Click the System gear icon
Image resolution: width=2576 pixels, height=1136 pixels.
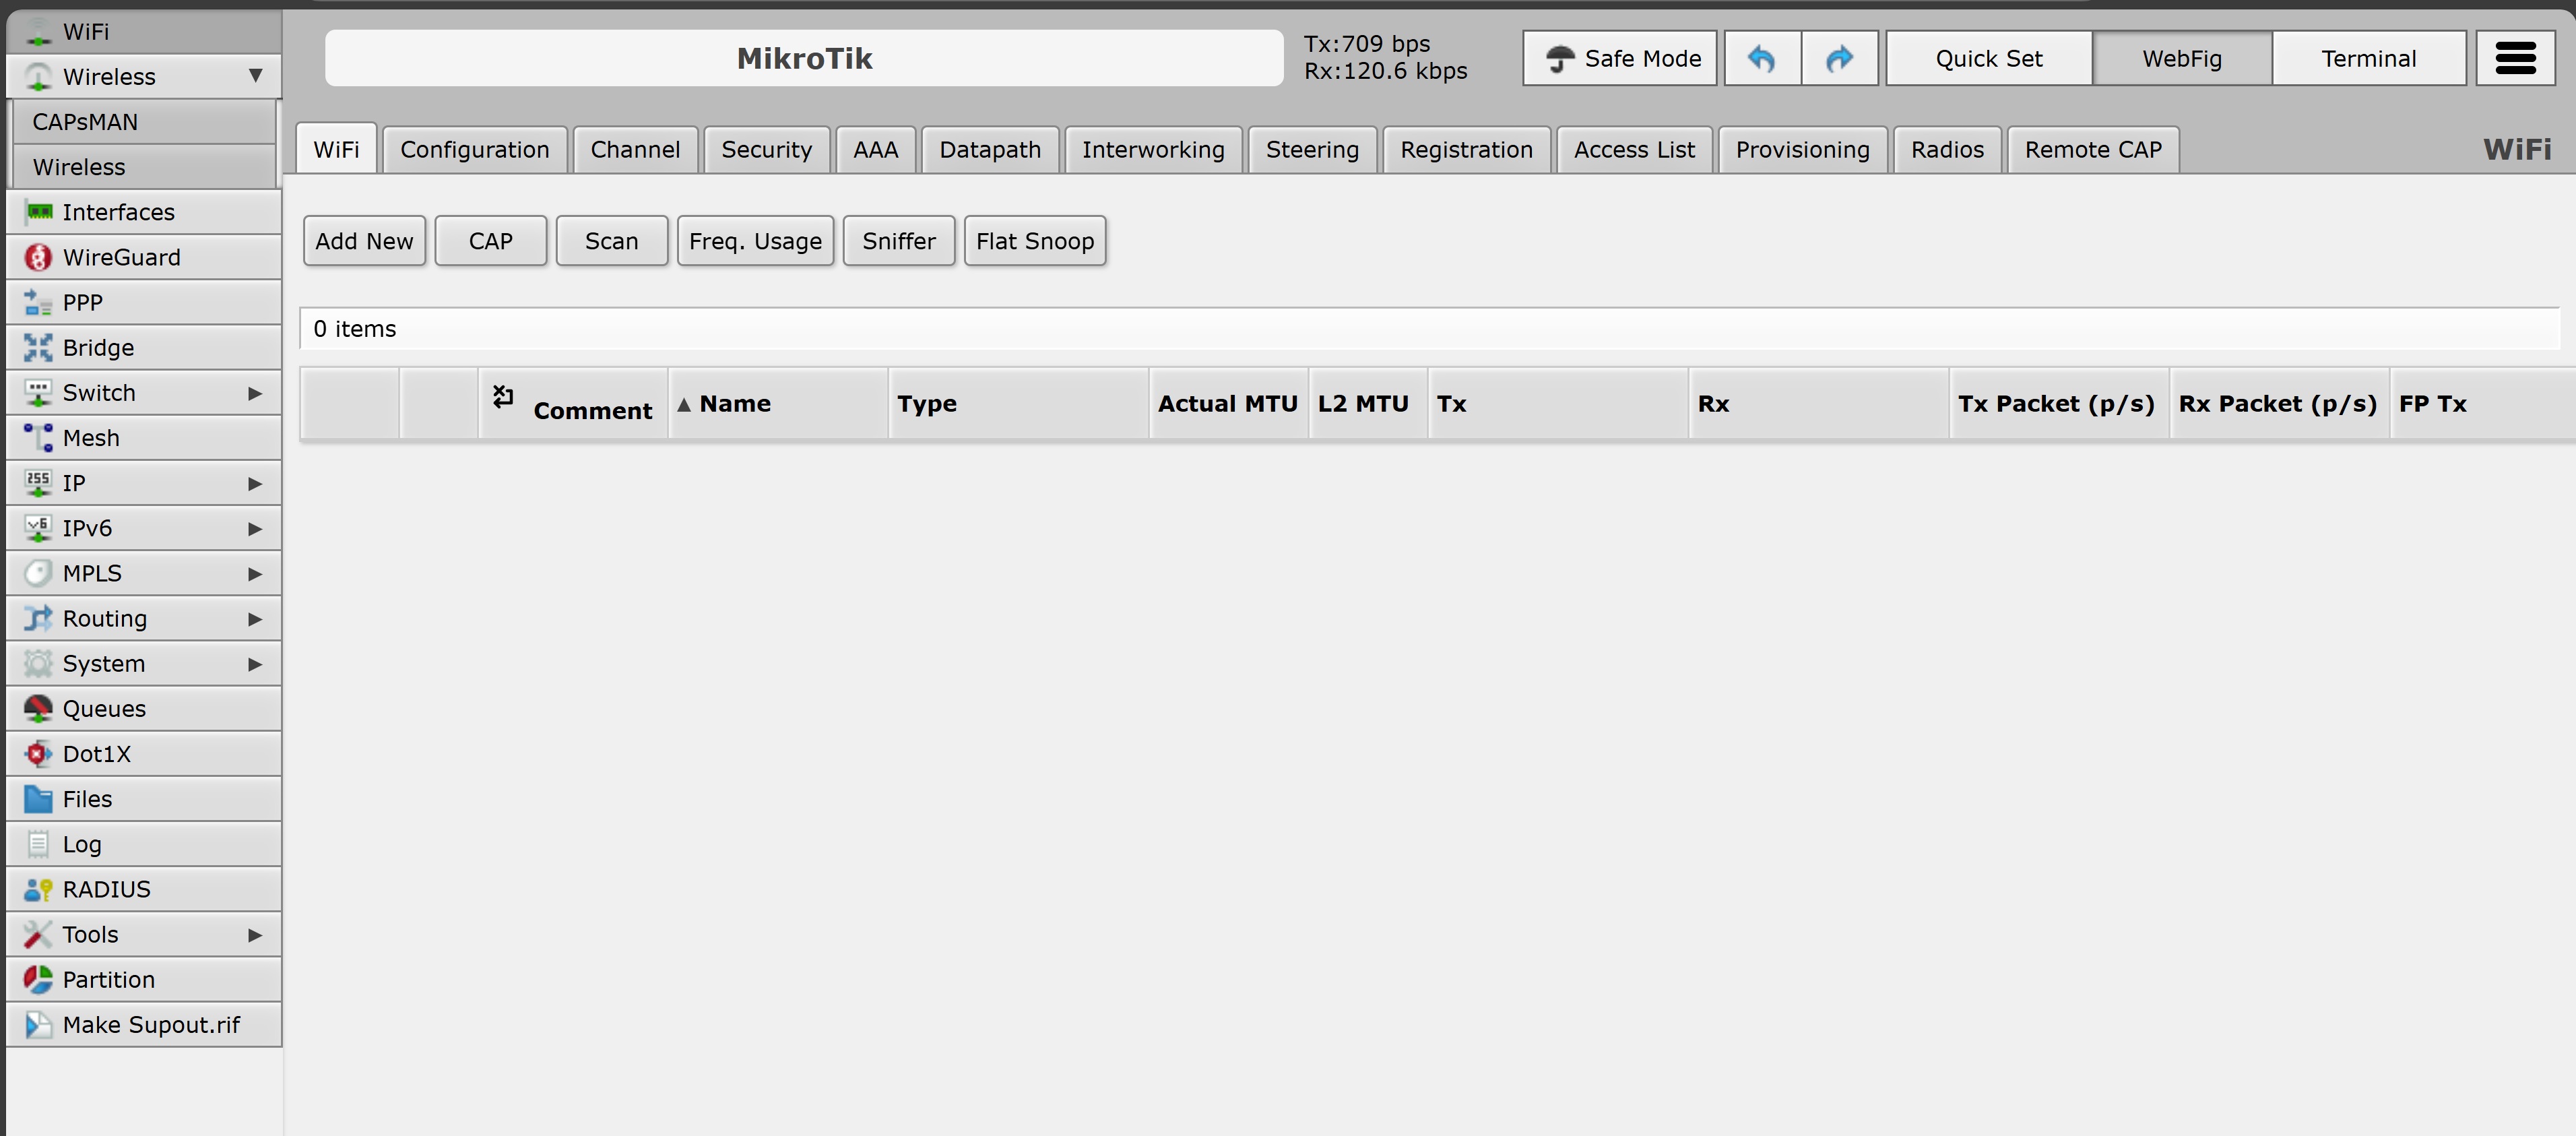click(38, 663)
